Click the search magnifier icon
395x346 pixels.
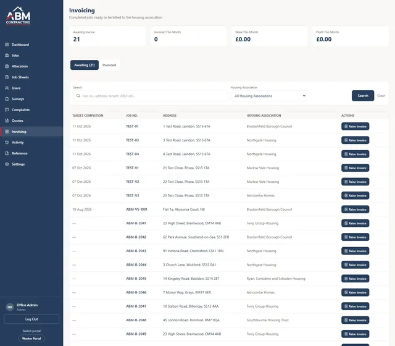[78, 96]
